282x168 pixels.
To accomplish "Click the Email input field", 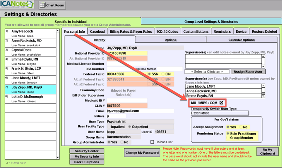I will click(x=140, y=111).
